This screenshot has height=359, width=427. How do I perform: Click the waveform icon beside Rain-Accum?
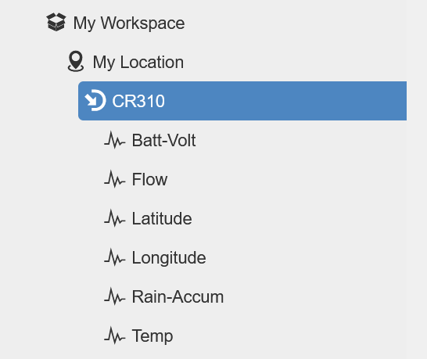point(115,296)
